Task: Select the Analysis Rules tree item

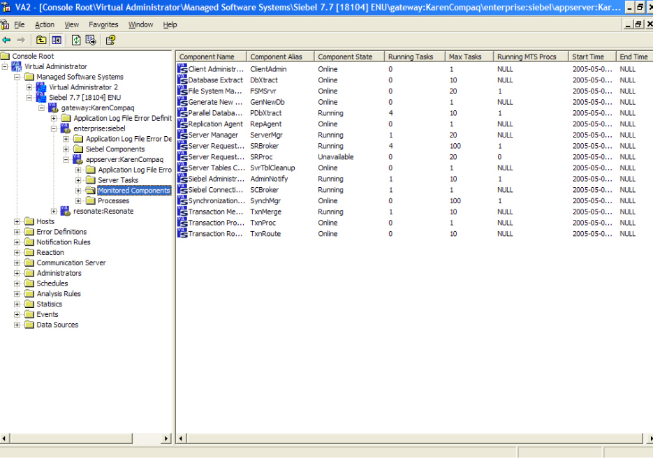Action: click(x=59, y=293)
